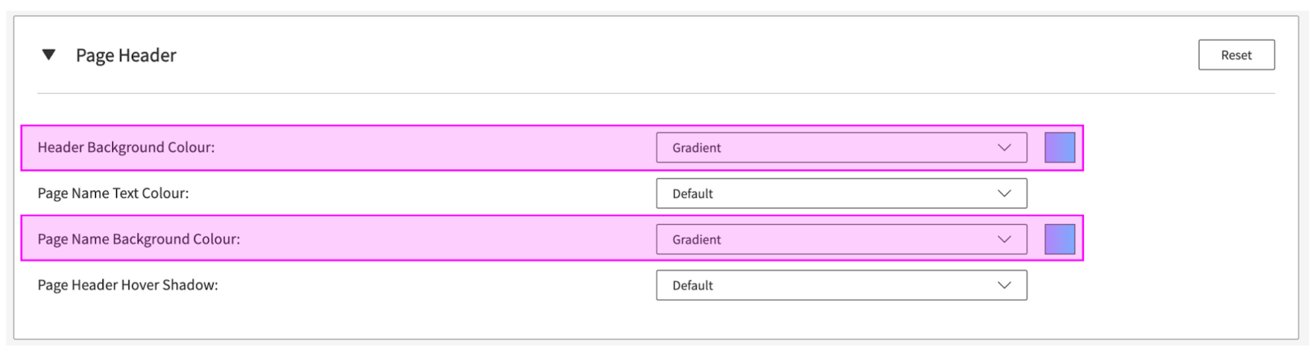Open Header Background Colour gradient swatch

click(x=1059, y=148)
